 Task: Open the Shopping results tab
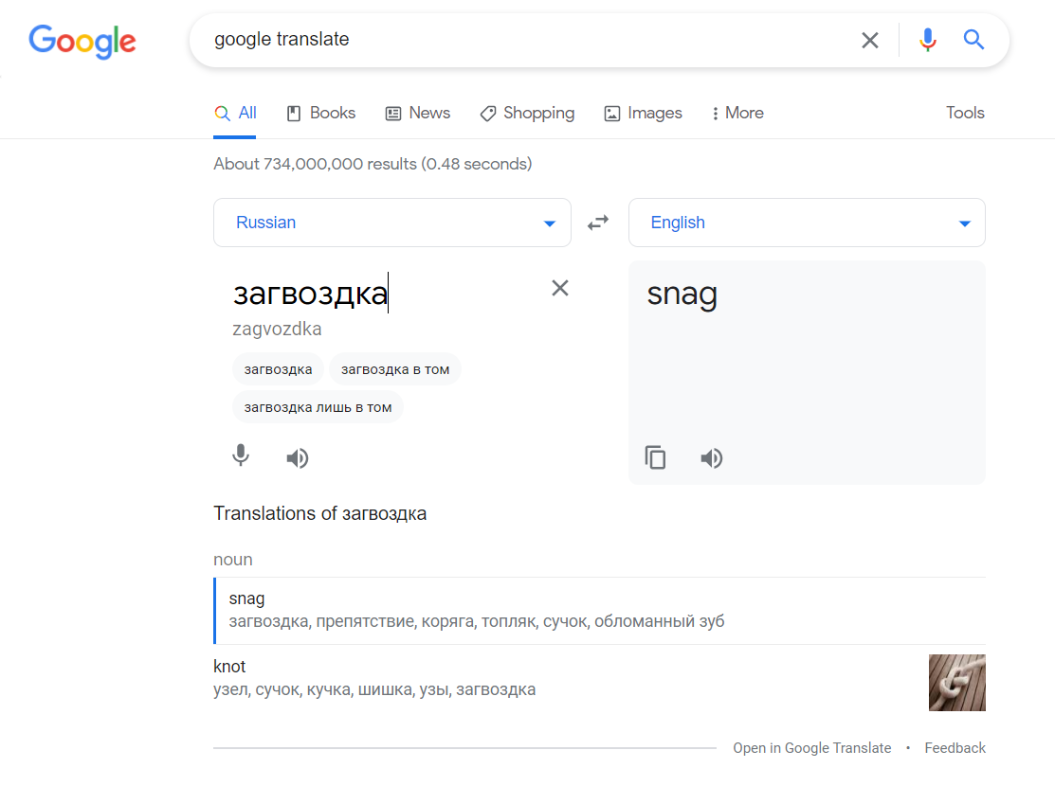pos(527,113)
